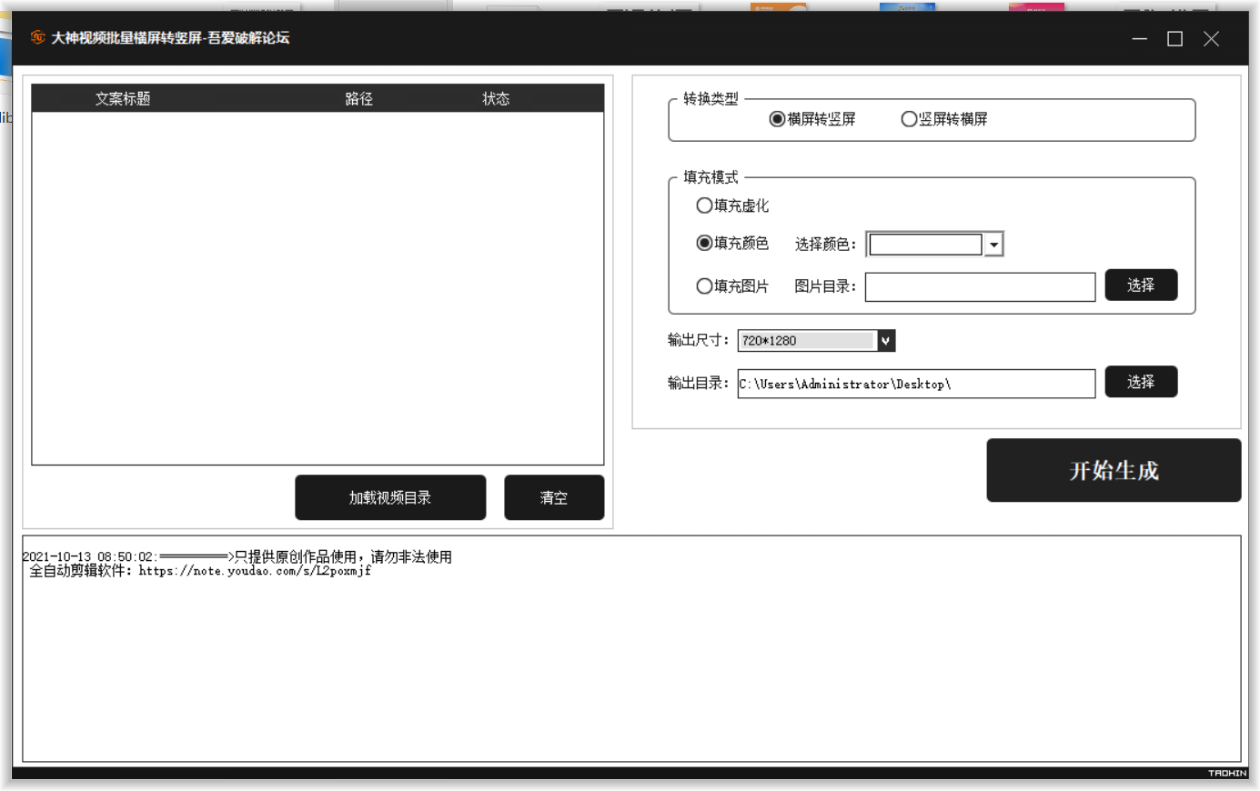Click the note.youdao.com link in log
This screenshot has width=1260, height=791.
point(255,571)
